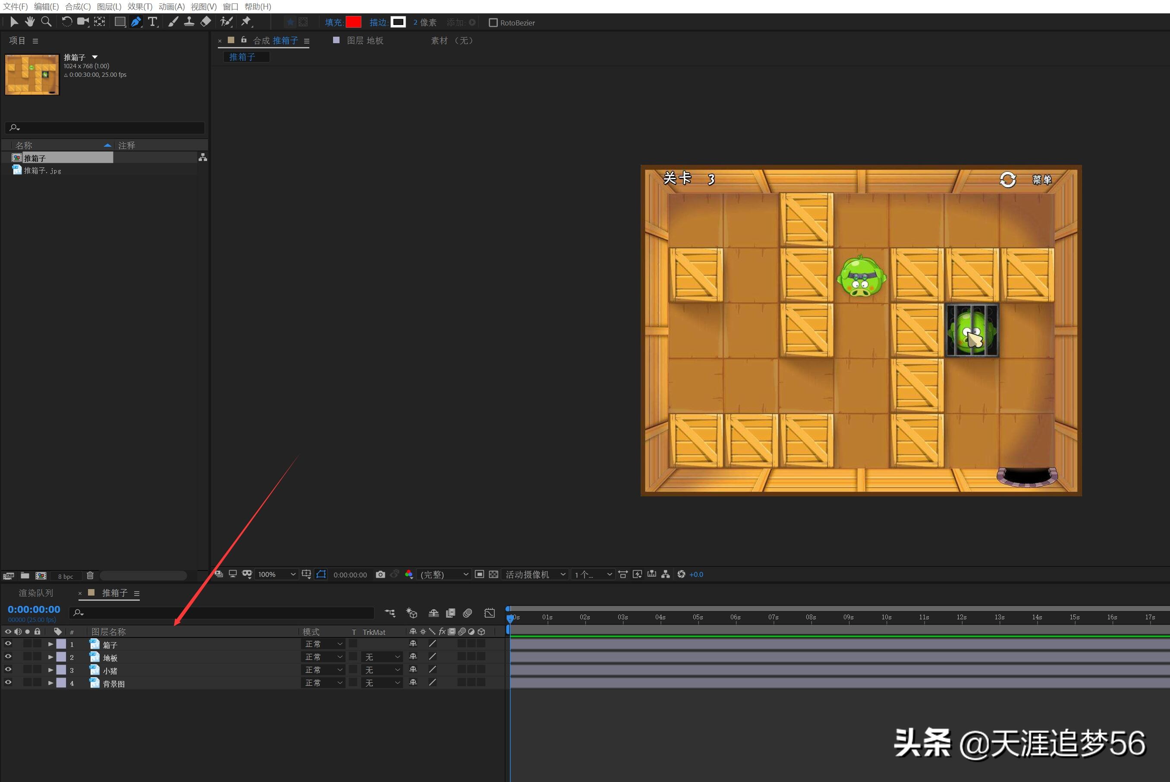Open the 100% magnification dropdown

pos(277,574)
